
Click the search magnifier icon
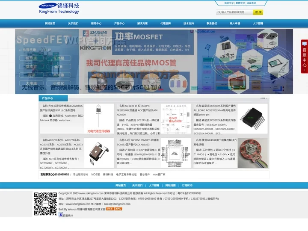[219, 12]
